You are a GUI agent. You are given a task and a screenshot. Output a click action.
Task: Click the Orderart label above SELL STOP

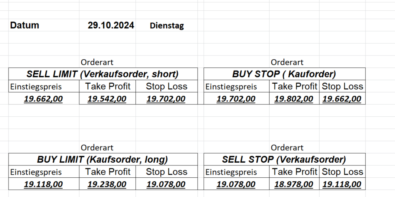[287, 147]
